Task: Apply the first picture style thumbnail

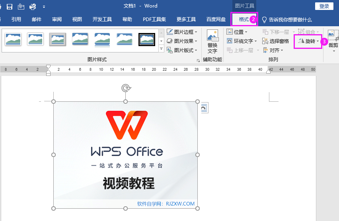Action: pyautogui.click(x=13, y=39)
